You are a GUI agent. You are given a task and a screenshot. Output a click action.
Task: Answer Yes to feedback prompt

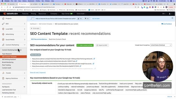(80, 18)
